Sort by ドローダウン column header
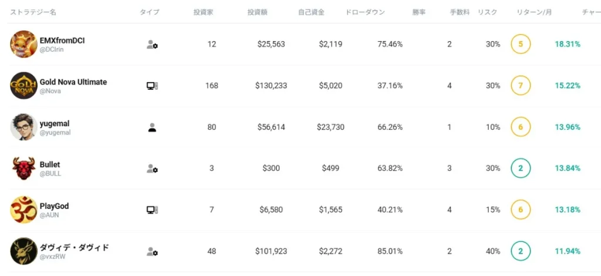This screenshot has width=601, height=276. (365, 12)
